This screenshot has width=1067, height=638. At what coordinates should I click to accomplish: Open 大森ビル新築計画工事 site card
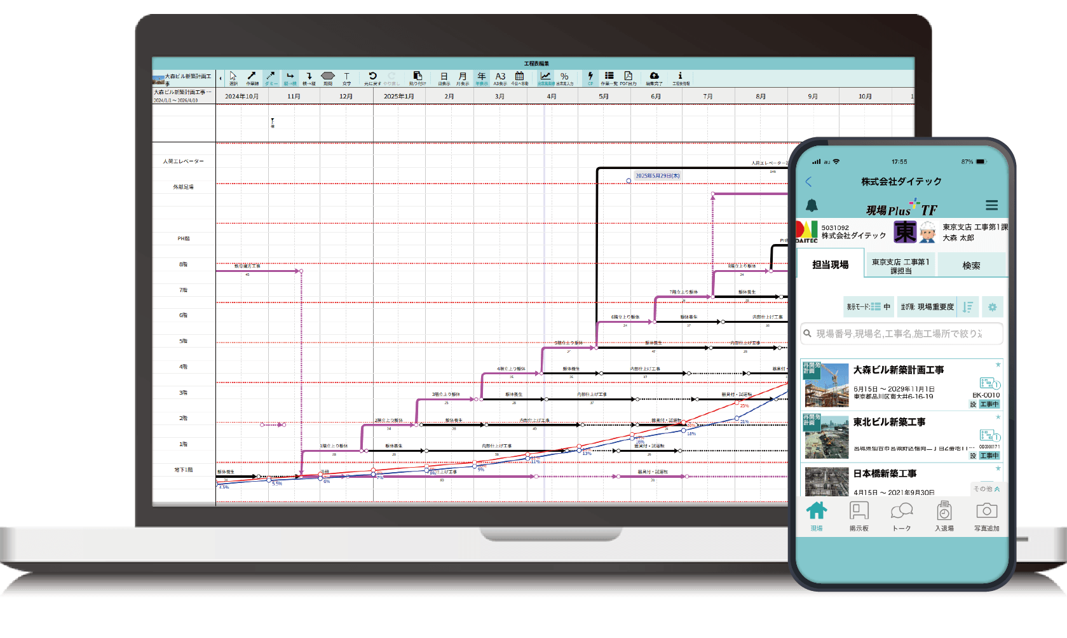(x=901, y=384)
